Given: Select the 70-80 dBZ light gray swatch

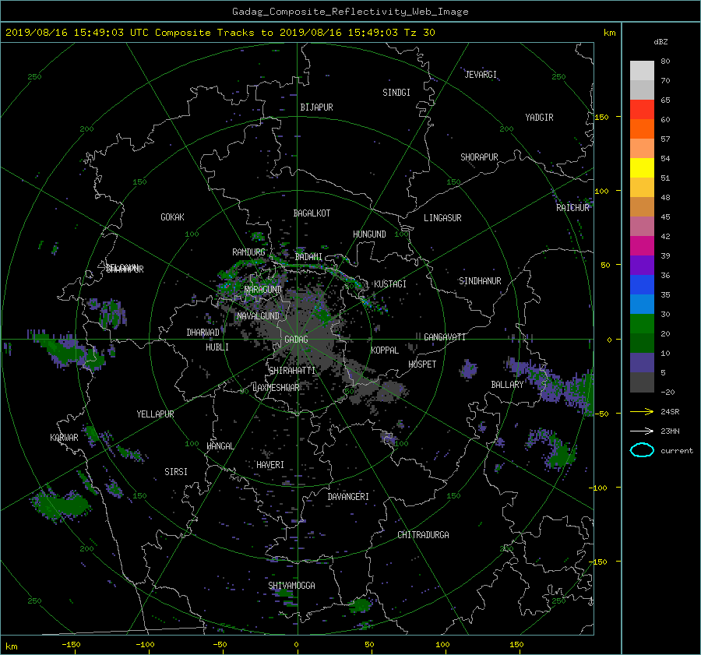Looking at the screenshot, I should (642, 71).
